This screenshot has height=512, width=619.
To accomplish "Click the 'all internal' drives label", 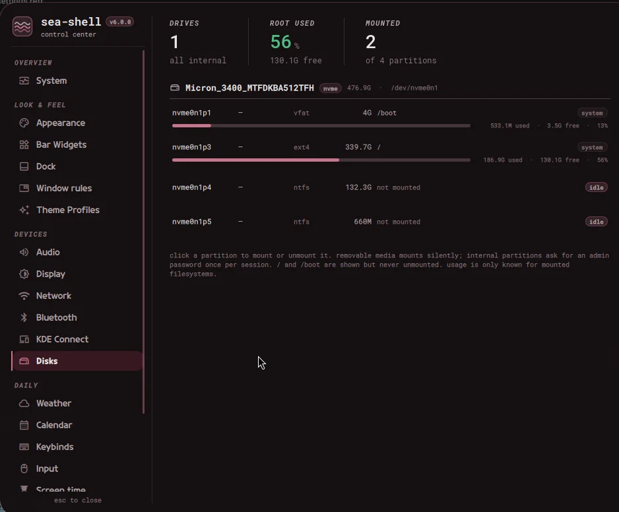I will pyautogui.click(x=198, y=61).
